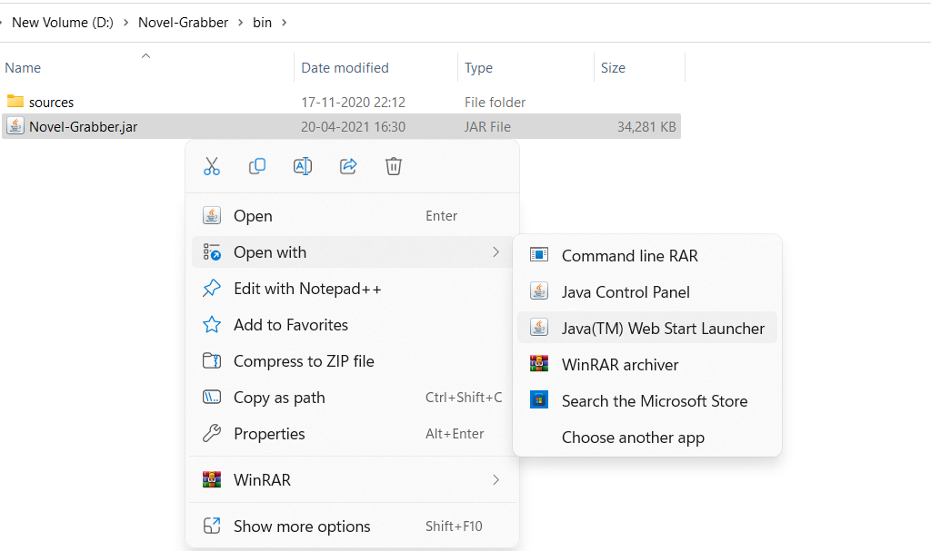Click the Java Web Start Launcher icon
Image resolution: width=931 pixels, height=551 pixels.
coord(539,328)
